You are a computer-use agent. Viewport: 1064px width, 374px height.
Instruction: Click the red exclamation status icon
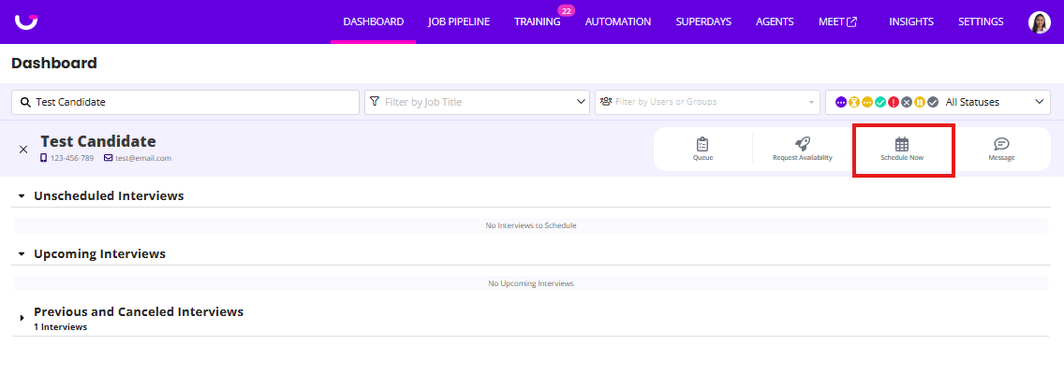tap(894, 102)
